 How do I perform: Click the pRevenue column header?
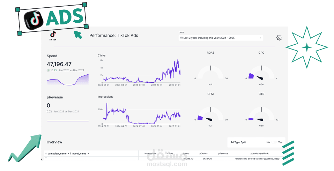point(223,154)
